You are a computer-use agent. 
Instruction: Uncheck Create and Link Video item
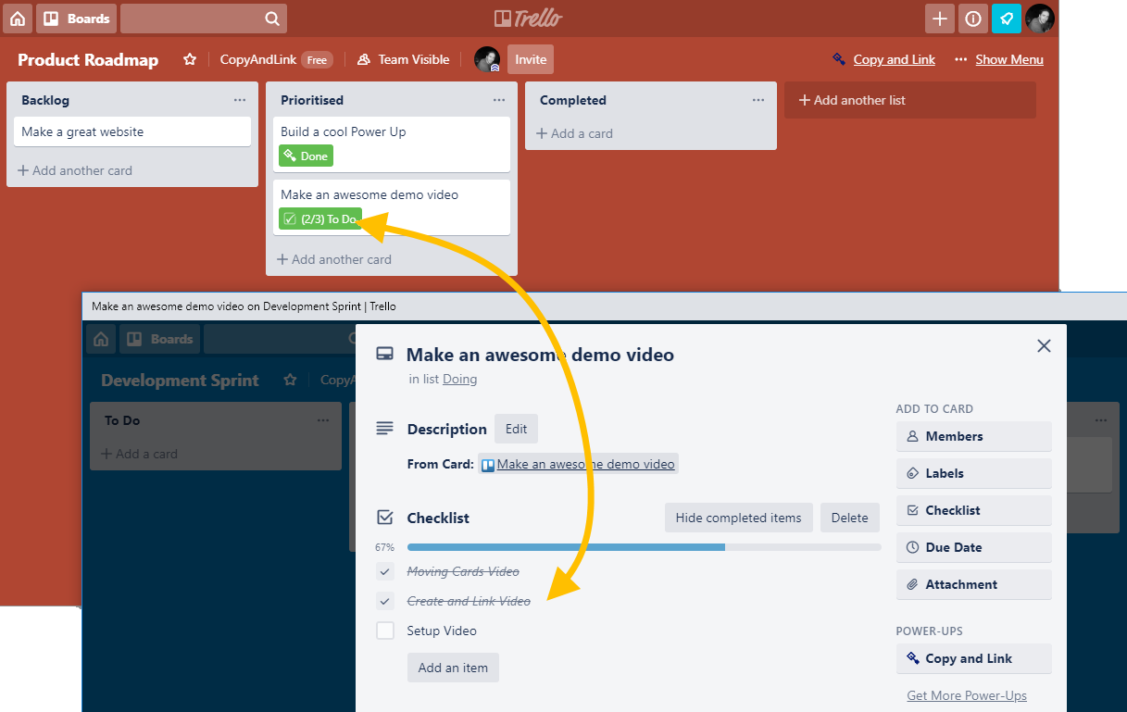[385, 601]
